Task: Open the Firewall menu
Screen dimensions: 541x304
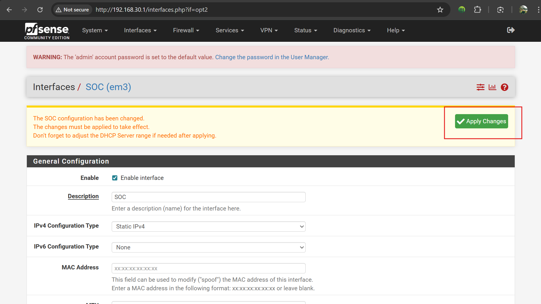Action: (186, 30)
